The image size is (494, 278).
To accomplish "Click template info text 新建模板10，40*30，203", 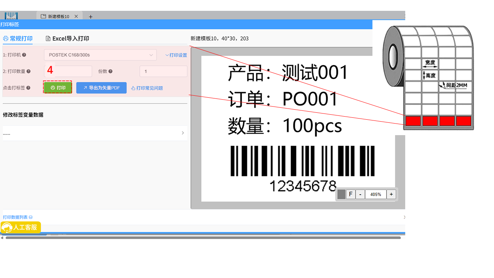I will 220,39.
